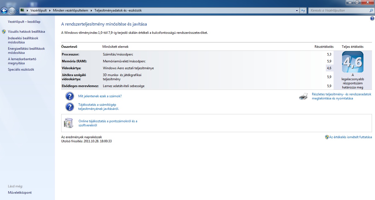
Task: Click the 5,3 processor subscore
Action: 329,54
